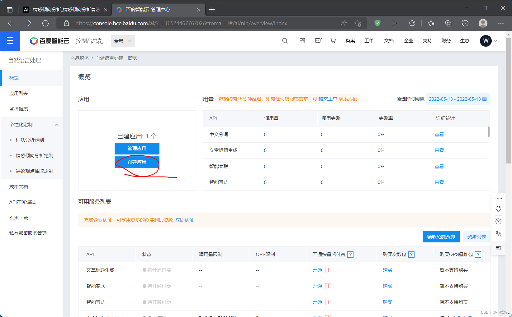The width and height of the screenshot is (512, 317).
Task: Click the phone contact icon
Action: pyautogui.click(x=499, y=234)
